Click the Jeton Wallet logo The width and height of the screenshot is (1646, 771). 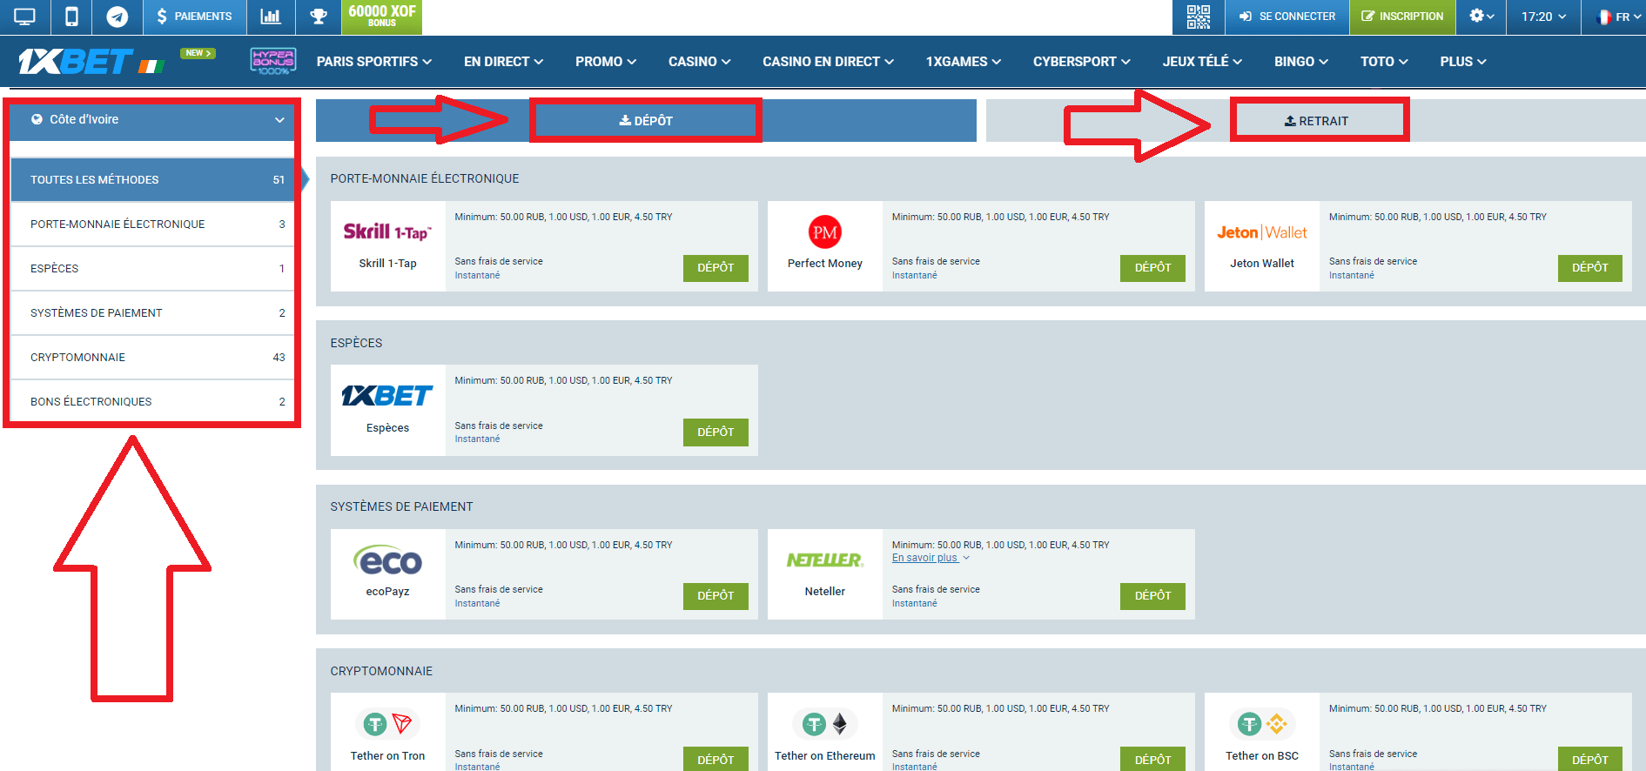1262,232
